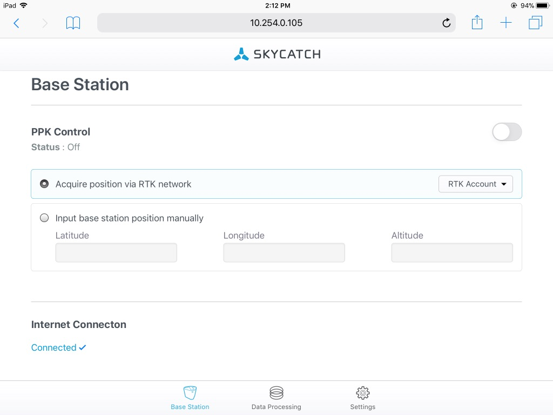Viewport: 553px width, 415px height.
Task: Select Acquire position via RTK network
Action: pos(44,184)
